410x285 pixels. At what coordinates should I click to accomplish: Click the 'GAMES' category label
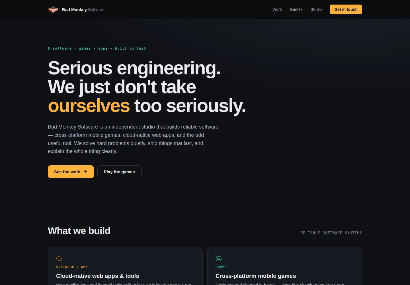tap(221, 267)
